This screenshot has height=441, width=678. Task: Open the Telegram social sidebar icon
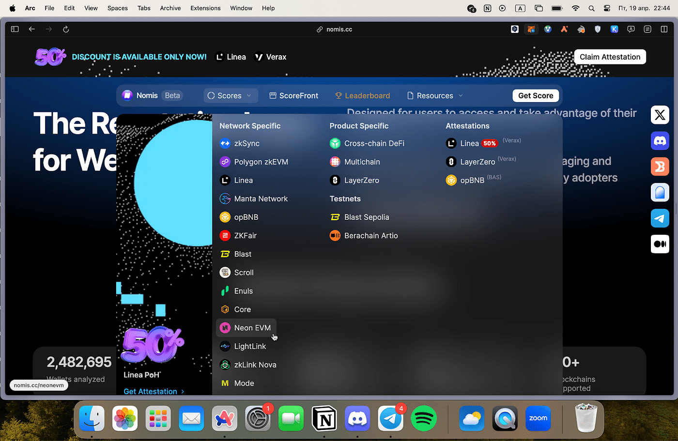660,218
